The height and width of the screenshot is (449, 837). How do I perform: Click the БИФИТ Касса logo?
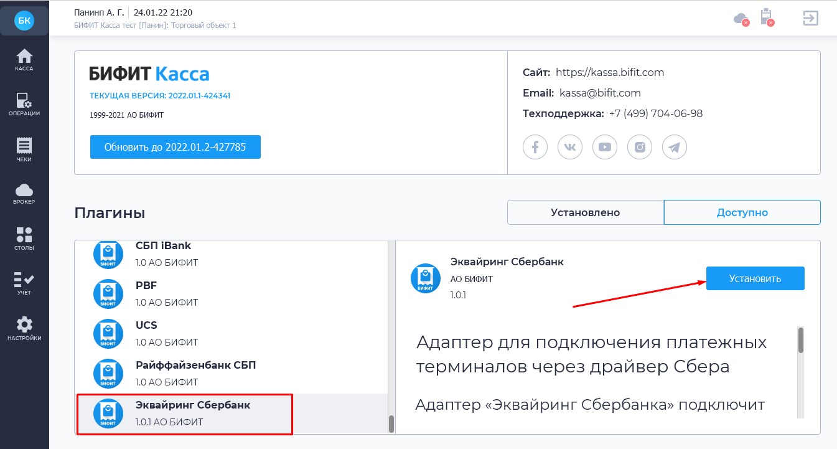pyautogui.click(x=149, y=74)
